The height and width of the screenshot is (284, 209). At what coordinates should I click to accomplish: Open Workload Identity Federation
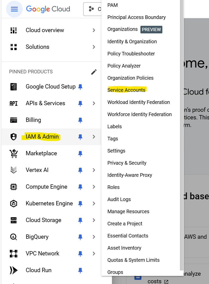tap(139, 102)
